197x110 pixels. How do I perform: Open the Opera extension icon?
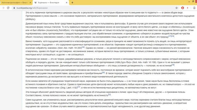point(183,8)
